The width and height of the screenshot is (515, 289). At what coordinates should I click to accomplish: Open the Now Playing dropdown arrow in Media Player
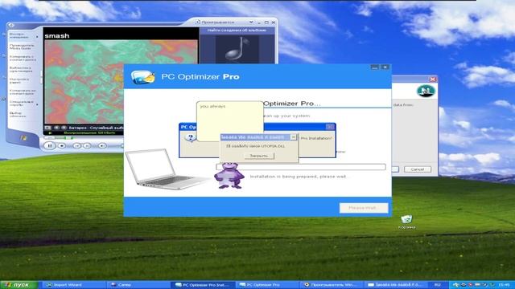click(251, 22)
